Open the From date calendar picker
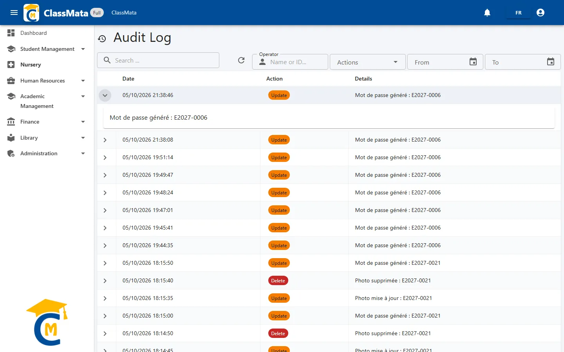The image size is (564, 352). point(473,62)
